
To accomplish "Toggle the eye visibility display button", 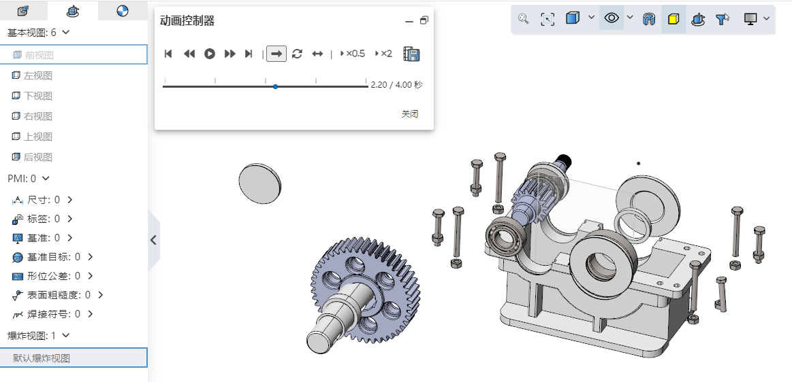I will (612, 18).
